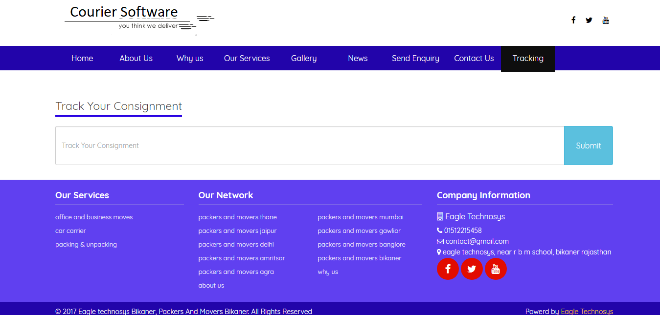Open the red Facebook circle in footer

(448, 269)
